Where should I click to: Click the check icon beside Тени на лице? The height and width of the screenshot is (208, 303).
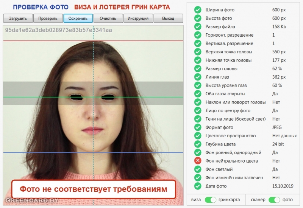[198, 119]
